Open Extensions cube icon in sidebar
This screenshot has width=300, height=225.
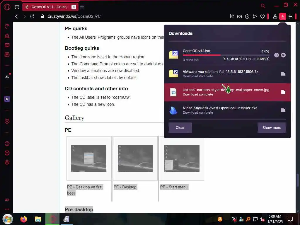[x=7, y=153]
